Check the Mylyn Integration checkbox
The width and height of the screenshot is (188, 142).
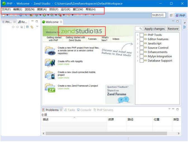point(142,56)
